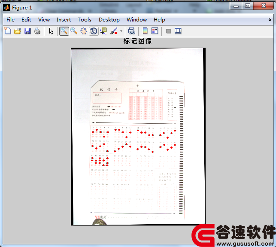This screenshot has height=247, width=276.
Task: Open the View menu
Action: pyautogui.click(x=44, y=20)
